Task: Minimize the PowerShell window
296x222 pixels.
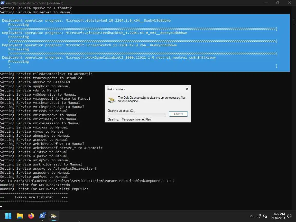Action: pyautogui.click(x=266, y=3)
